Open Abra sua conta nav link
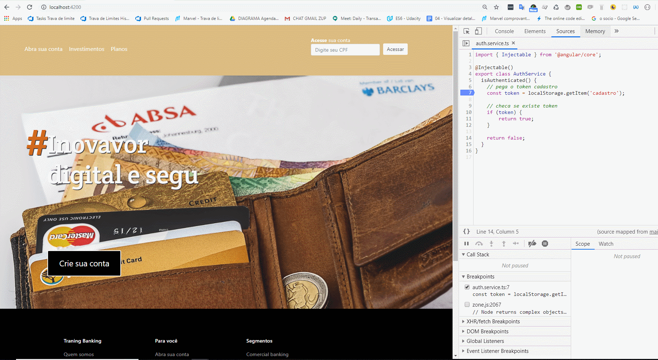The height and width of the screenshot is (360, 658). click(43, 49)
